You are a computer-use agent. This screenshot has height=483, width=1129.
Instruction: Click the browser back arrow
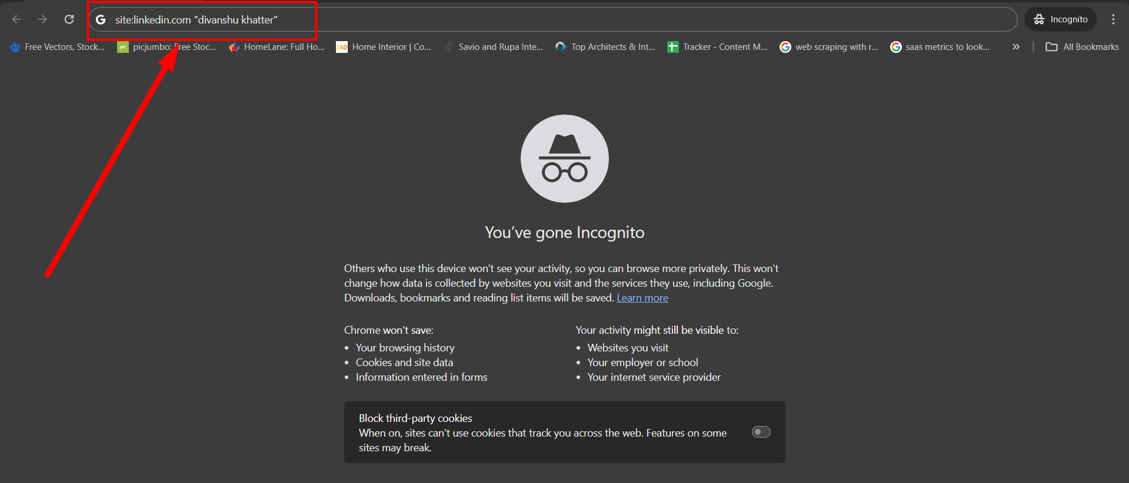(16, 19)
